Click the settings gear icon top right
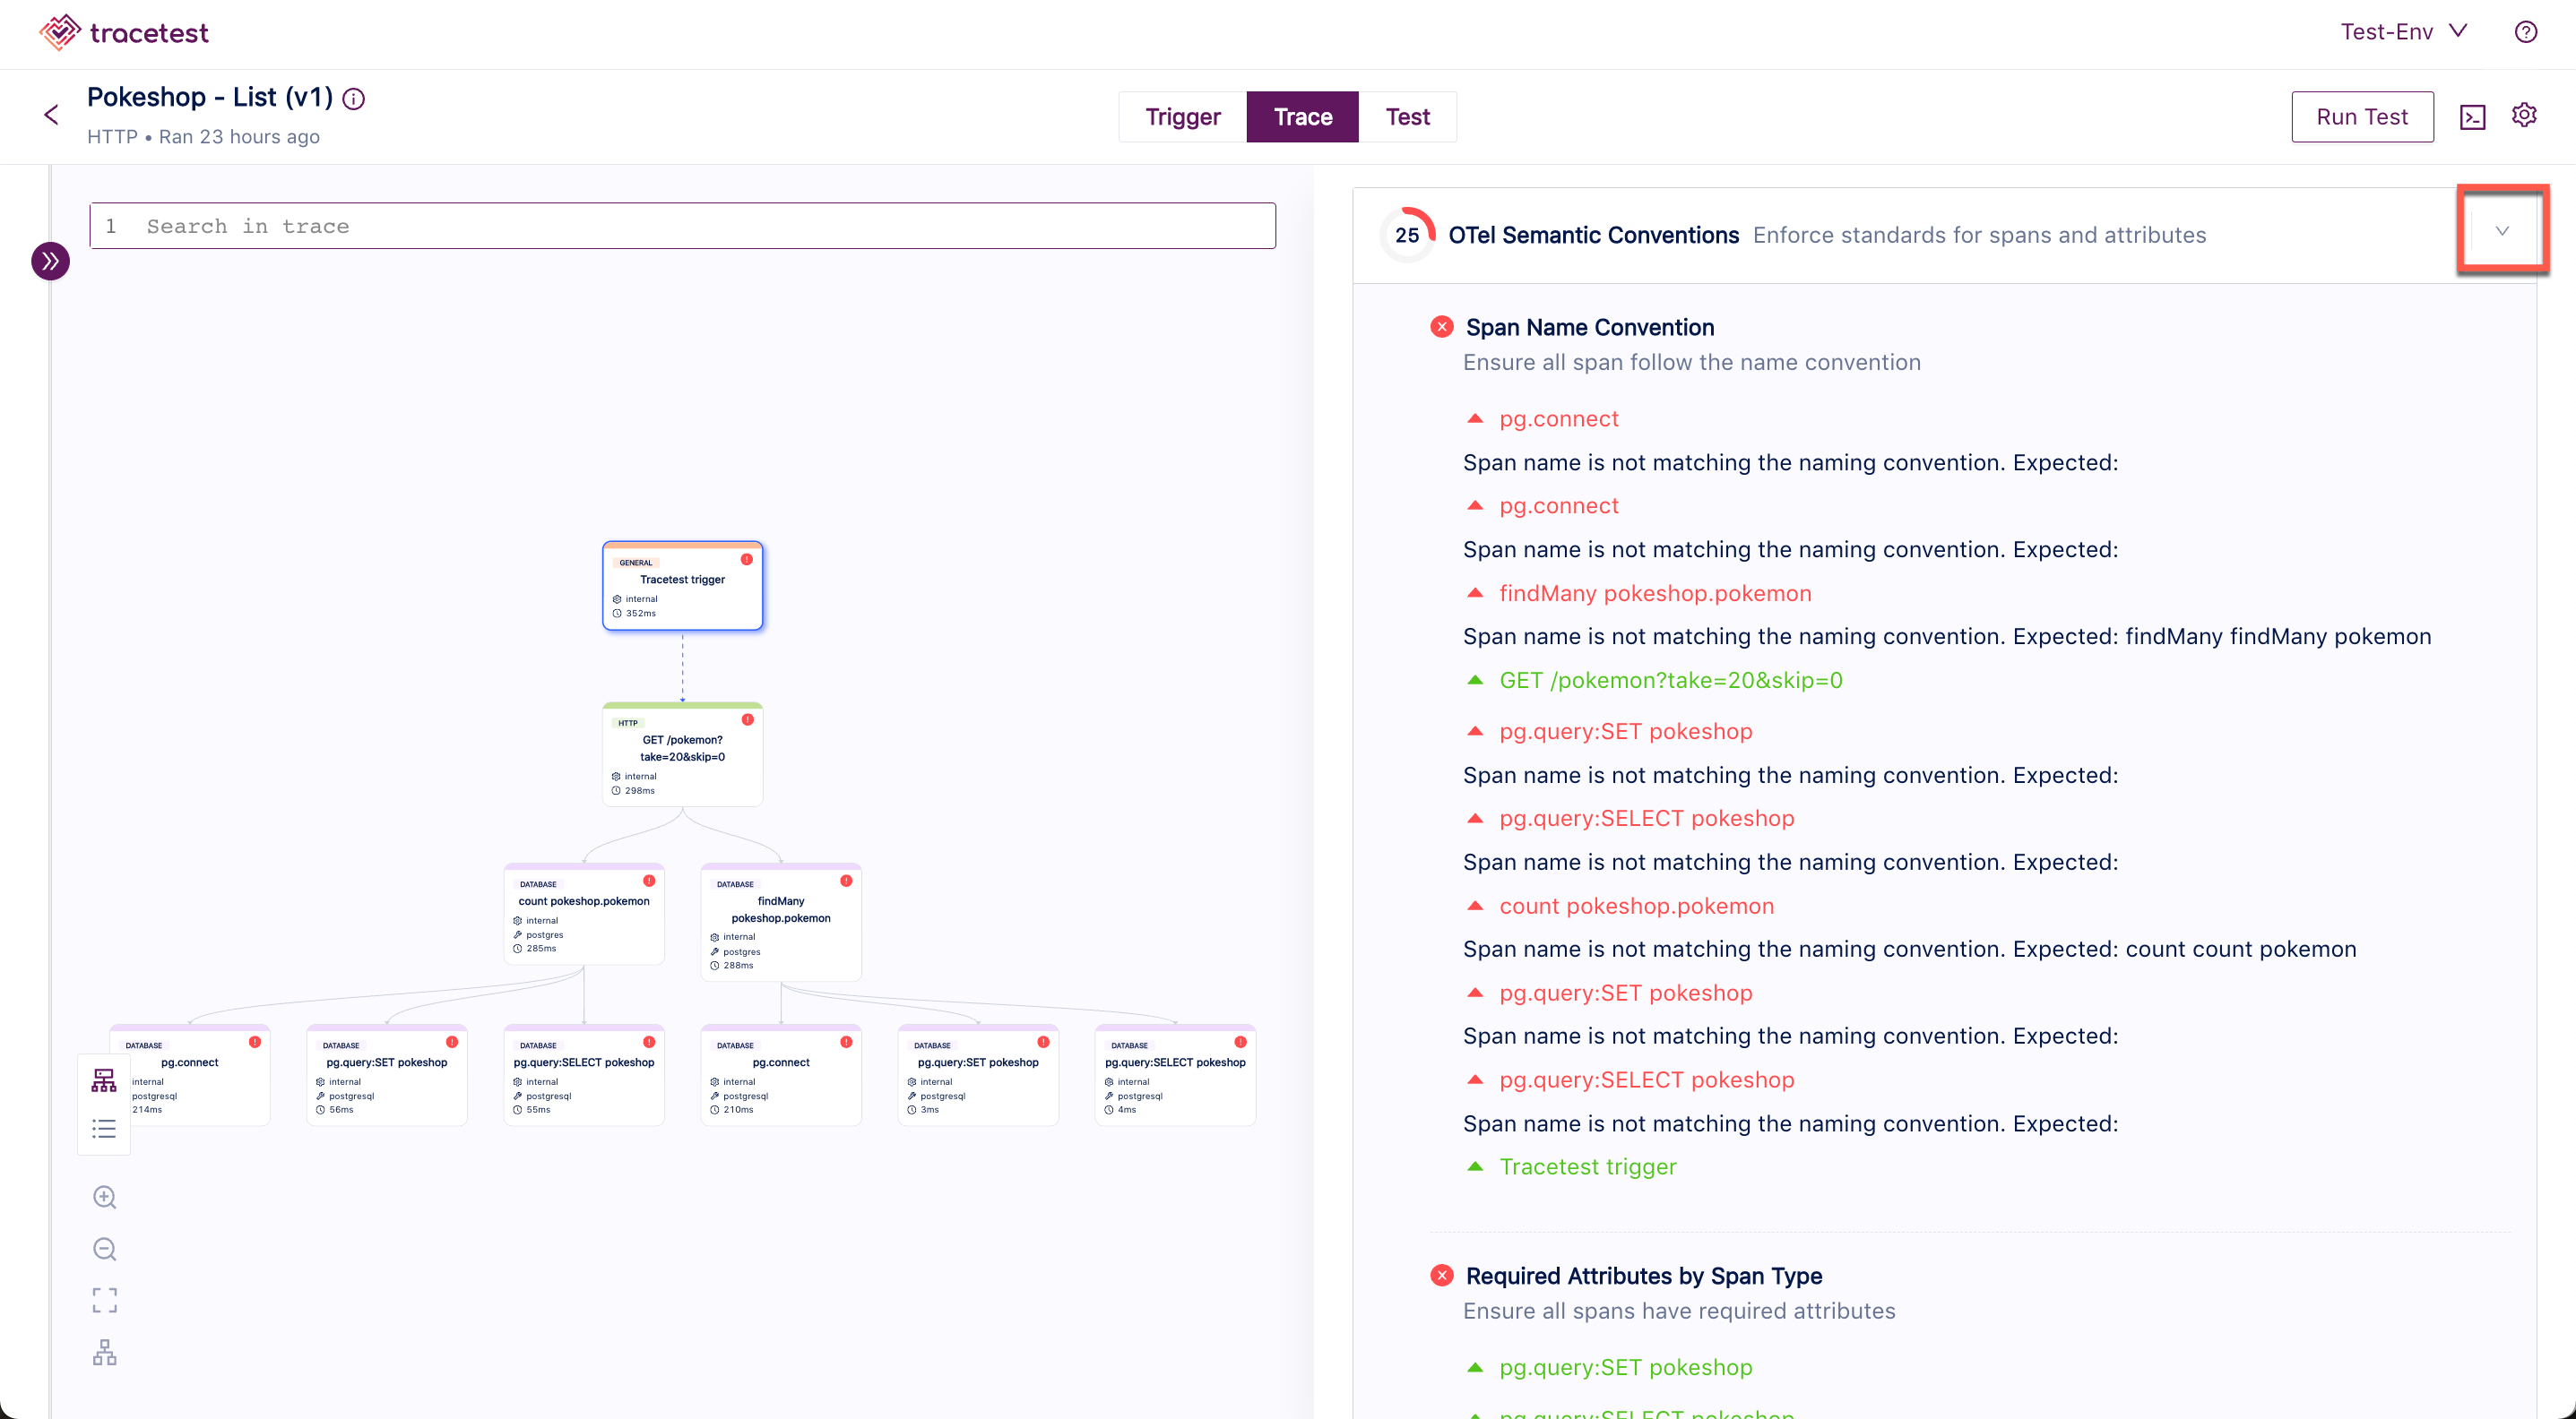Screen dimensions: 2576x1419 point(2524,116)
